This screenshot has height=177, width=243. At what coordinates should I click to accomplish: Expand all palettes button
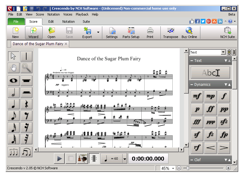point(229,52)
